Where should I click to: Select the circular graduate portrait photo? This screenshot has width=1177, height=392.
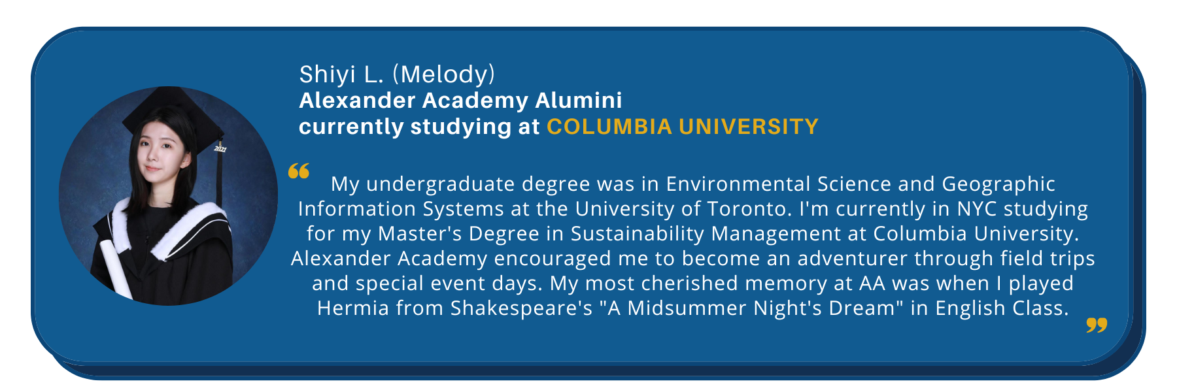[x=168, y=196]
